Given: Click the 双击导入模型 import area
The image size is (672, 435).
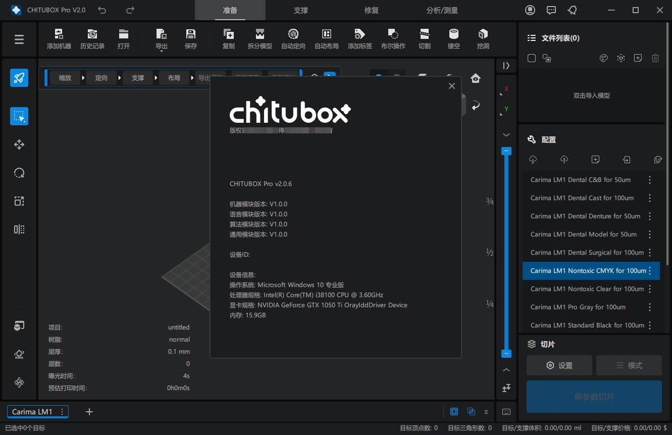Looking at the screenshot, I should click(591, 95).
